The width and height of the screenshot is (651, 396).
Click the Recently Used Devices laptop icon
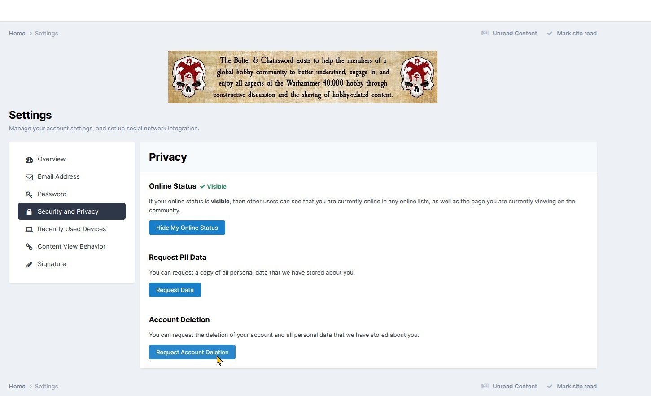click(x=29, y=229)
